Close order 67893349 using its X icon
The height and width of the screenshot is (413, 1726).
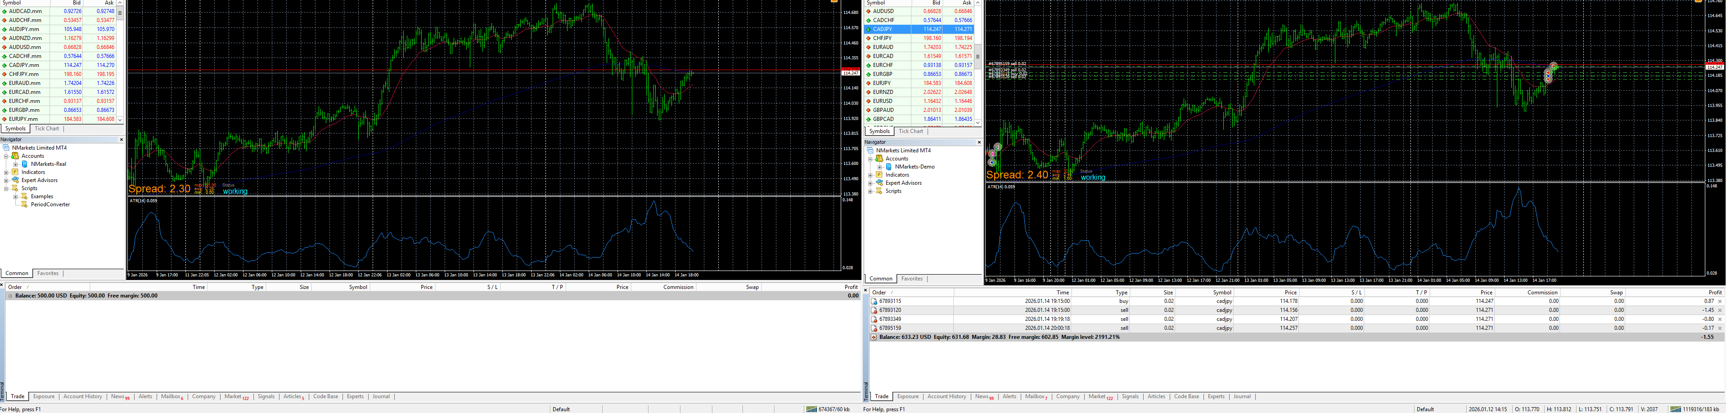pyautogui.click(x=1720, y=319)
